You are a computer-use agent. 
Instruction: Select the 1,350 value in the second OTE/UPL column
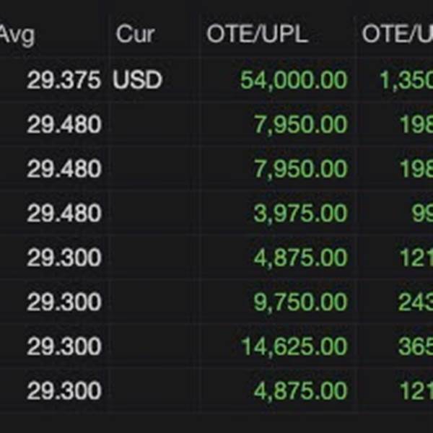(x=406, y=80)
